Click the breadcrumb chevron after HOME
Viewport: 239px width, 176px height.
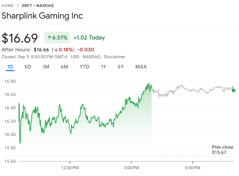point(18,5)
